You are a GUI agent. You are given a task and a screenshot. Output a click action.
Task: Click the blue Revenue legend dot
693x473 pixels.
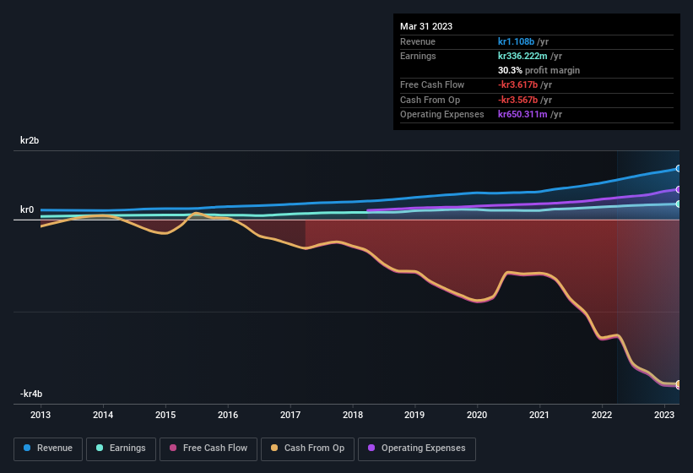(x=27, y=449)
